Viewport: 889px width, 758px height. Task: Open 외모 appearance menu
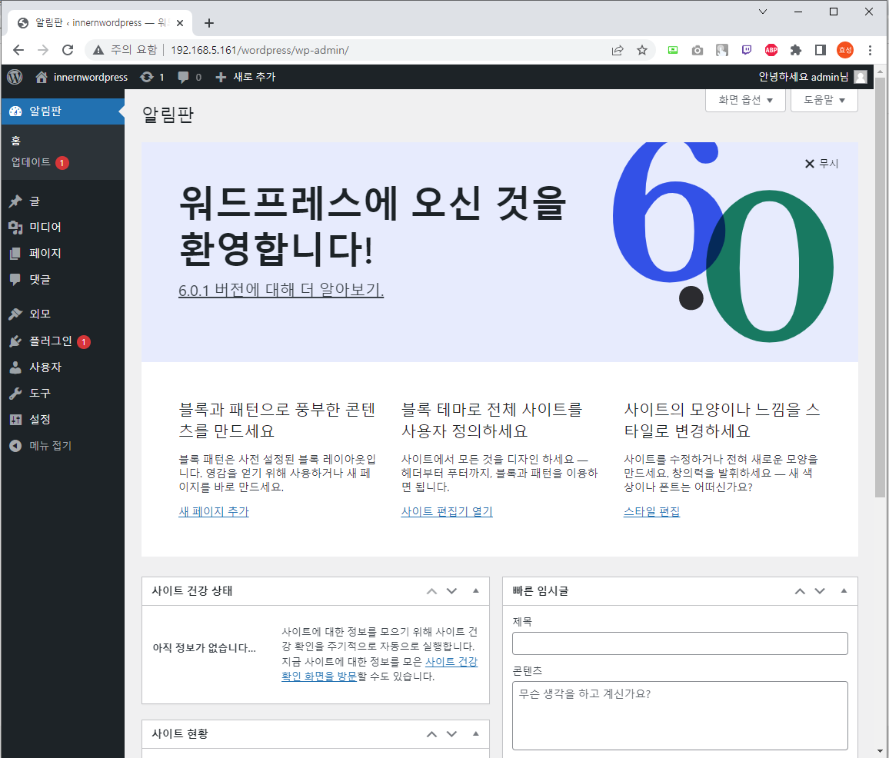coord(62,314)
